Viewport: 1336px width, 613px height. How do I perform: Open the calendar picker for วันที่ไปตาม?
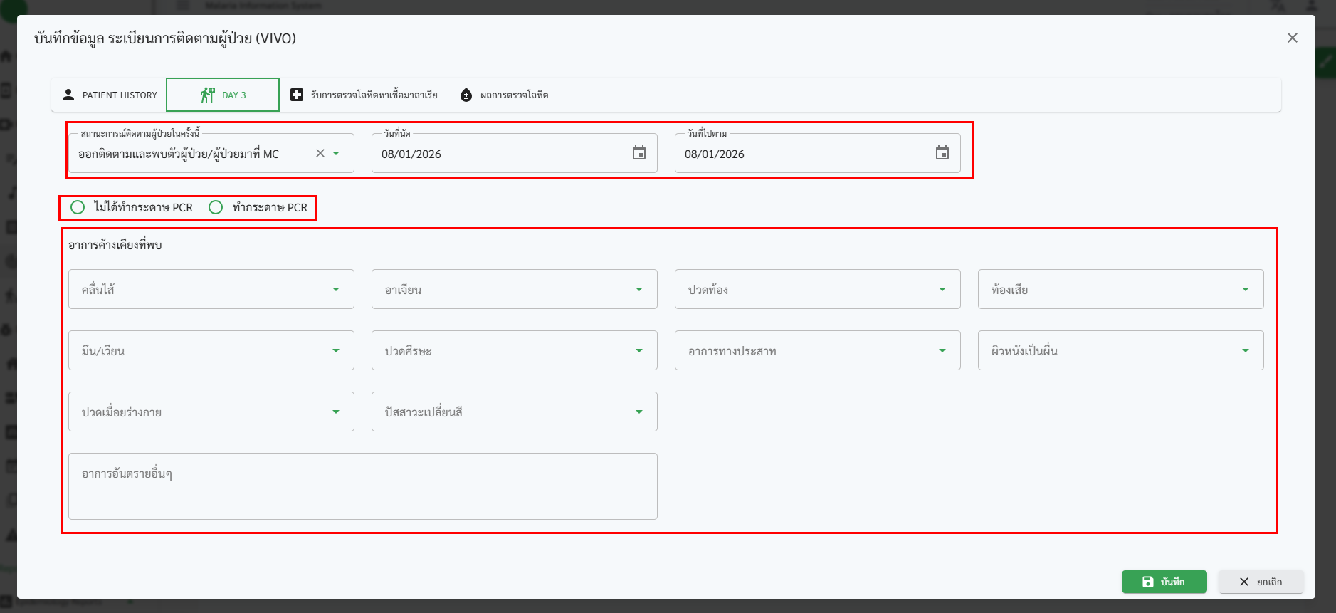point(942,153)
